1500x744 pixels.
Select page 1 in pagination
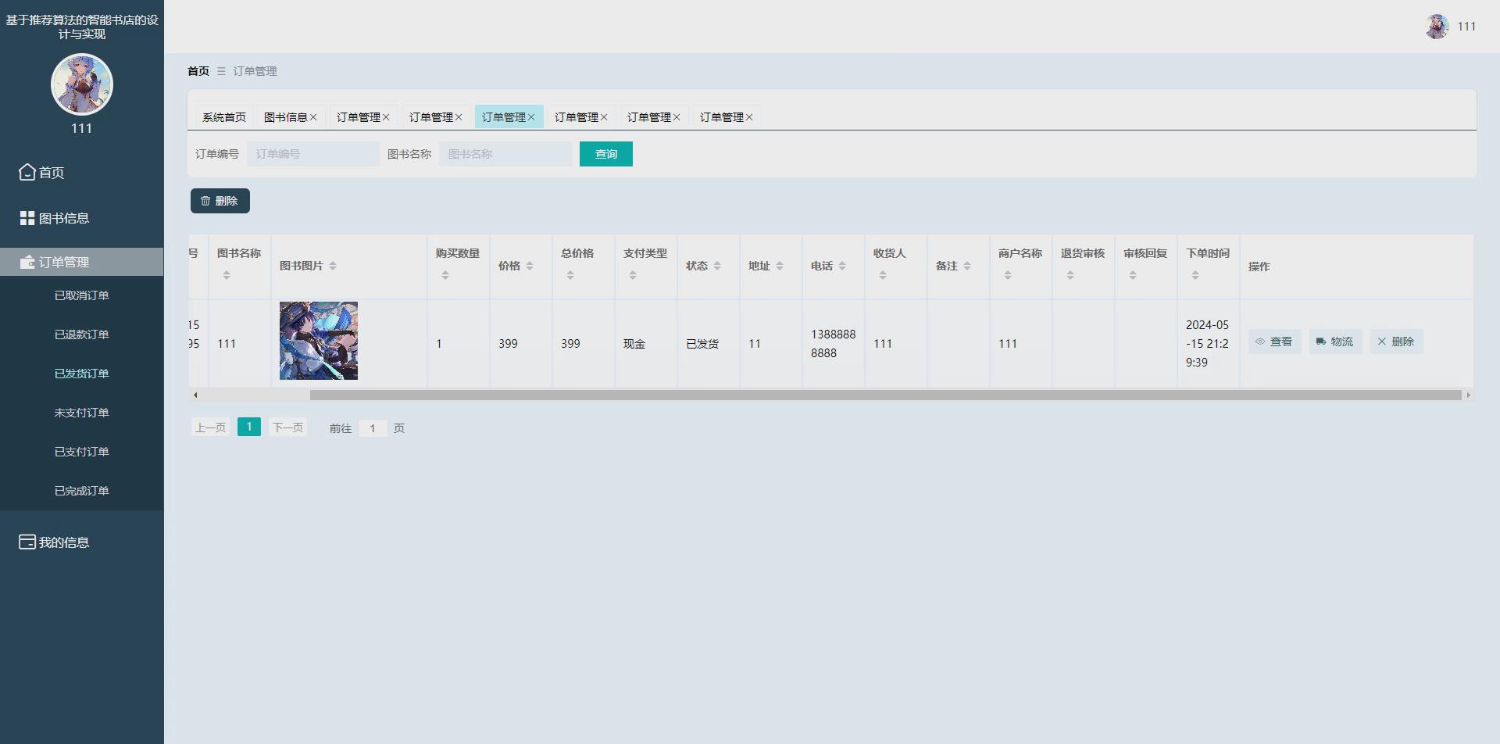coord(249,427)
